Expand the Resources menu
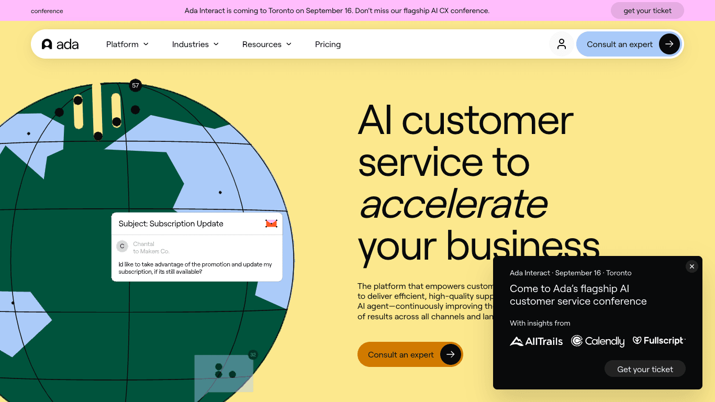 tap(267, 44)
